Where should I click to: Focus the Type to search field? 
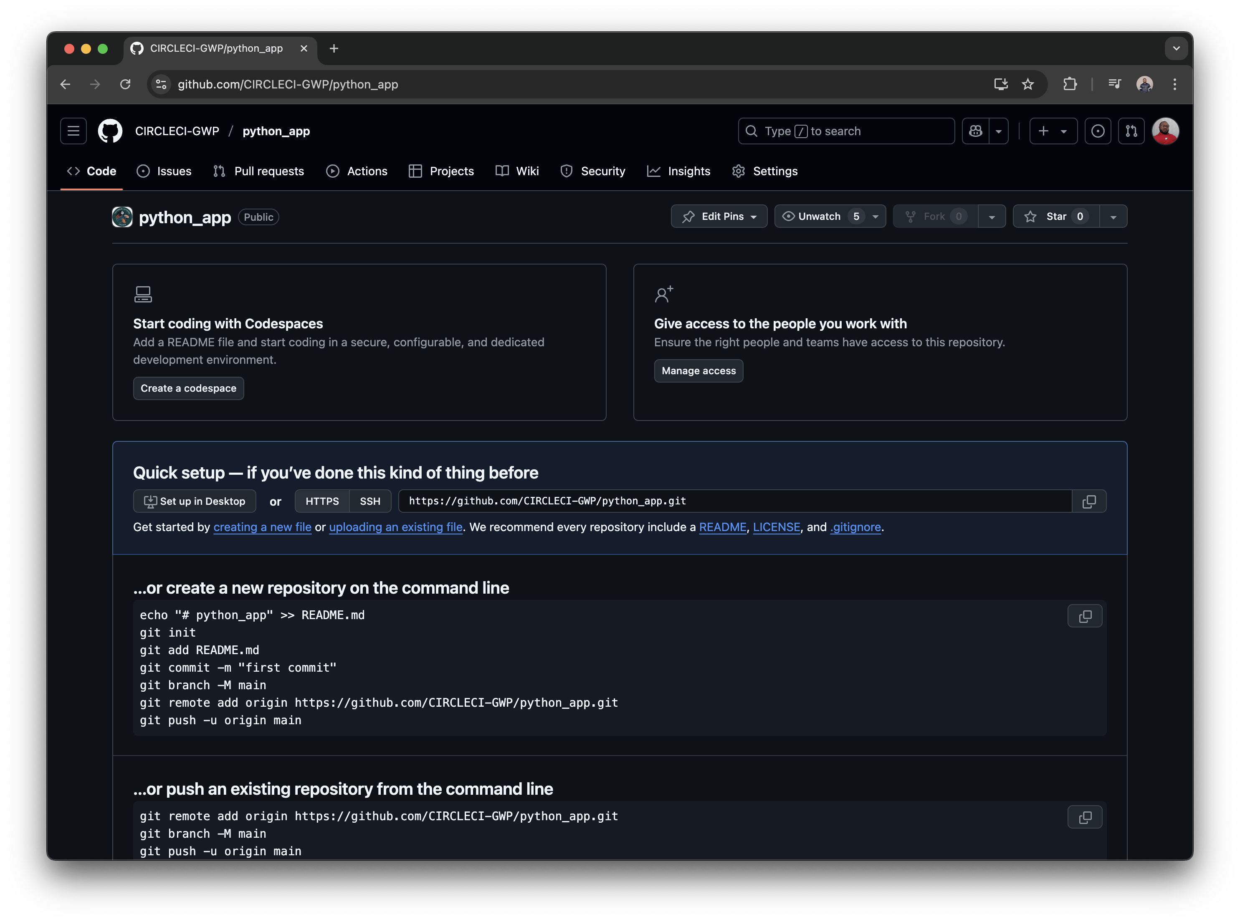click(x=845, y=131)
